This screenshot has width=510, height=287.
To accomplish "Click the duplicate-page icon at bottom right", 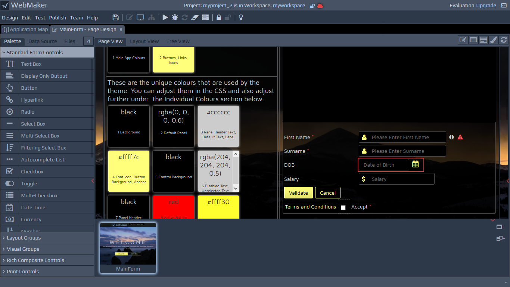I will tap(500, 238).
